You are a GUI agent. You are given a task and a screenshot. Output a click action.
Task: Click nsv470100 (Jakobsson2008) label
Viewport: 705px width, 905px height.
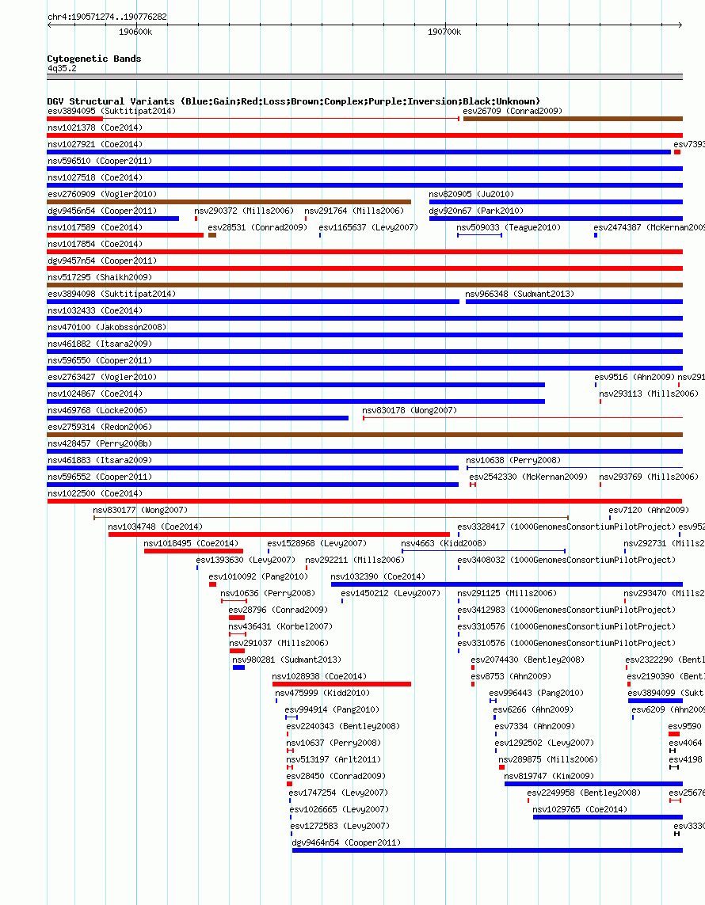[107, 328]
